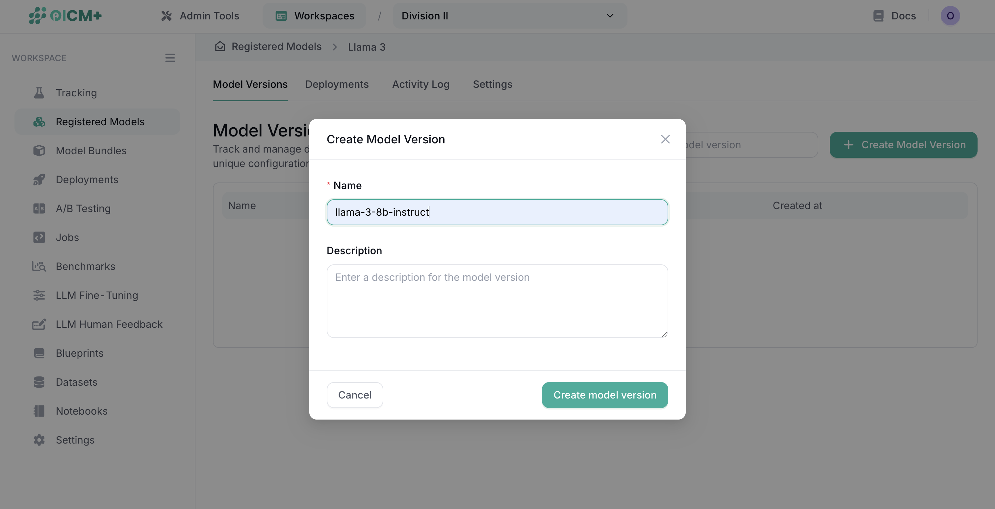The height and width of the screenshot is (509, 995).
Task: Cancel the Create Model Version dialog
Action: [x=355, y=395]
